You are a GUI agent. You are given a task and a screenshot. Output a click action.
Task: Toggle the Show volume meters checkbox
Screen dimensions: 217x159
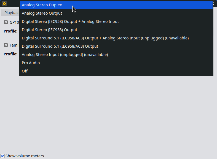[2, 156]
